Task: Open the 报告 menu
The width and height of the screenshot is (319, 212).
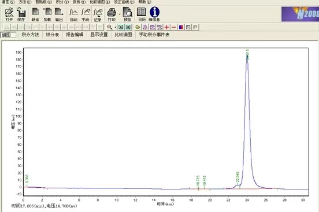Action: pos(79,2)
